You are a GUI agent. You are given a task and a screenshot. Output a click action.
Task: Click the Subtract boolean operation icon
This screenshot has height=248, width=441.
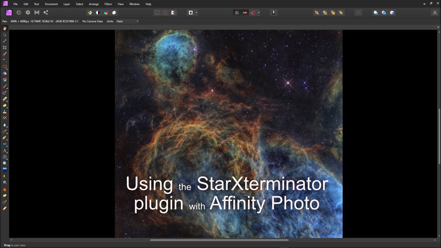coord(384,12)
